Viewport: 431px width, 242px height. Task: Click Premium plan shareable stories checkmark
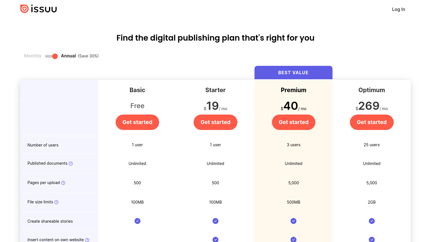(294, 221)
